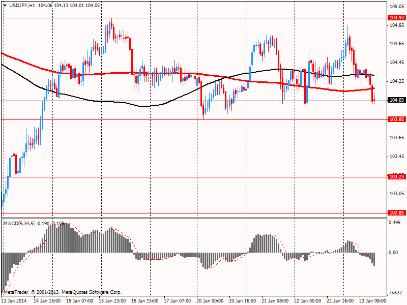407x305 pixels.
Task: Select the USDJPY,H1 chart title text
Action: tap(22, 6)
